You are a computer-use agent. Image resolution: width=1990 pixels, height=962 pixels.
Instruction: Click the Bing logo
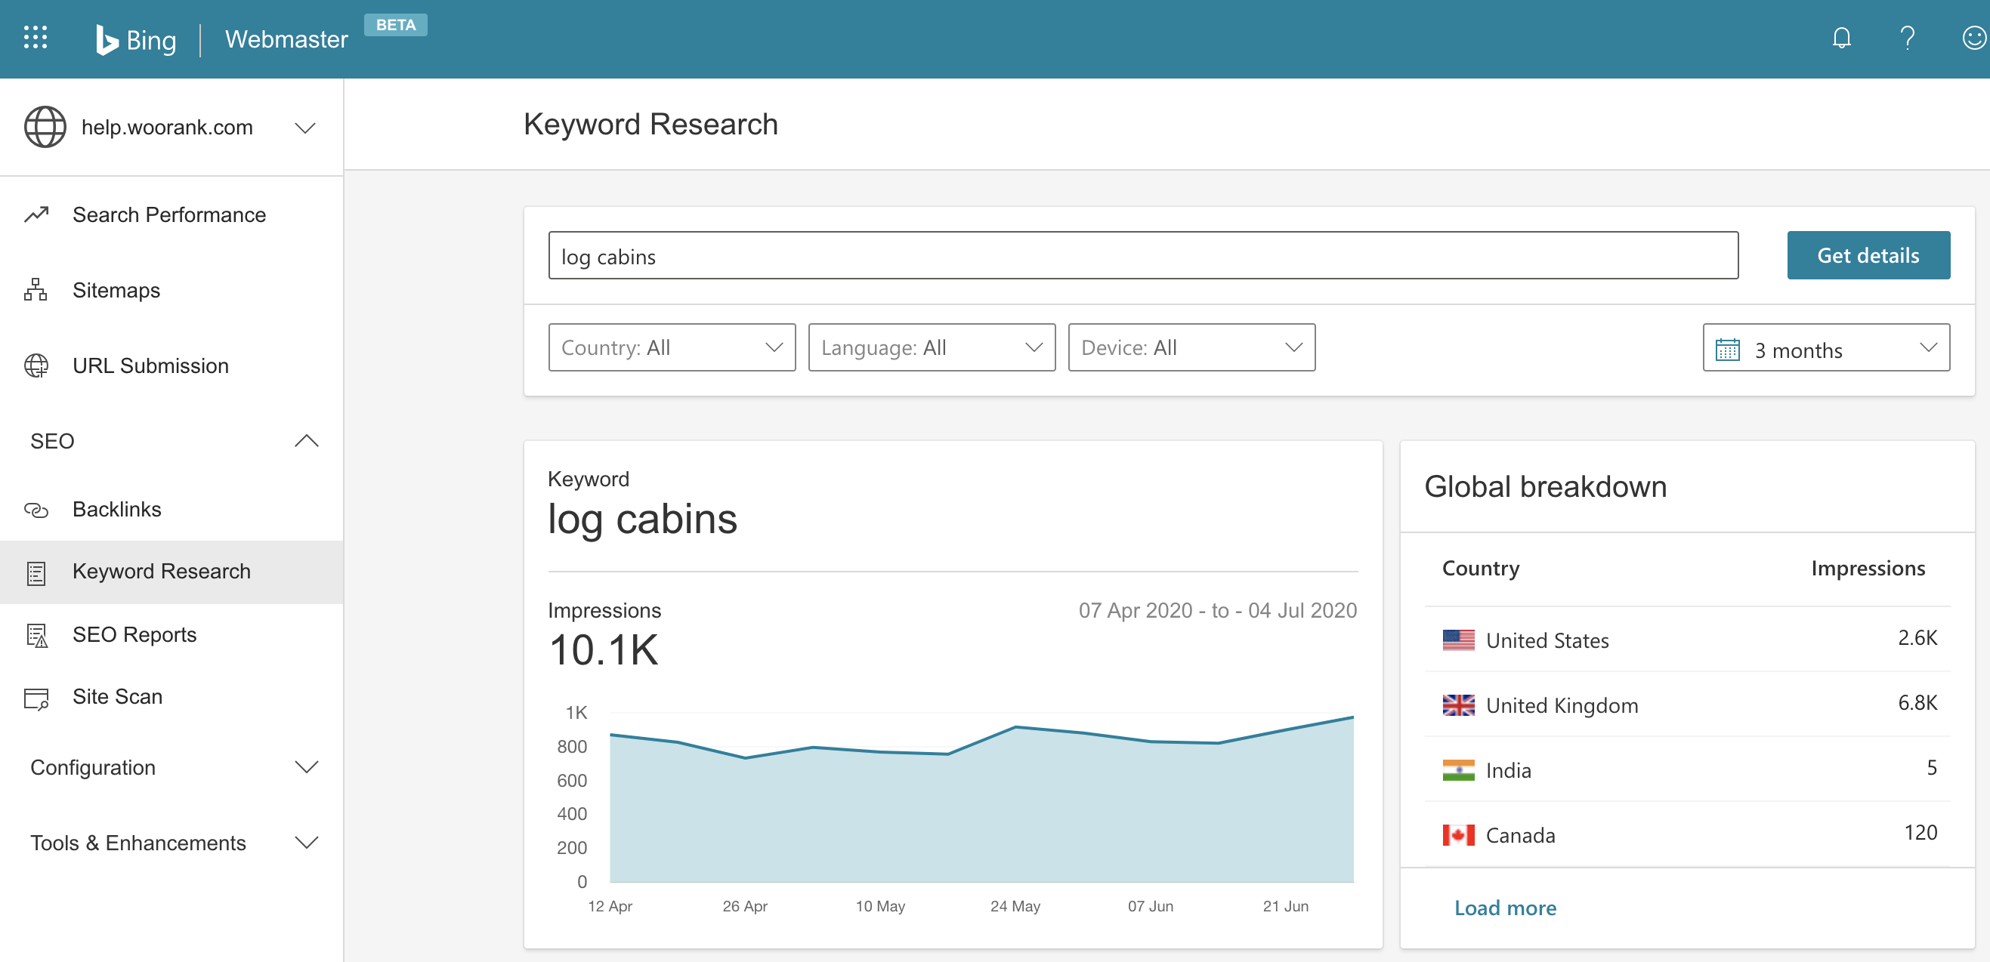click(138, 39)
